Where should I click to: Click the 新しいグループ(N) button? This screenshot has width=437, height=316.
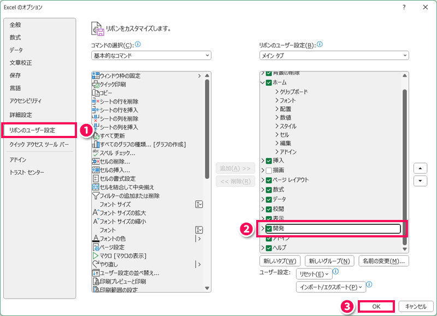329,261
